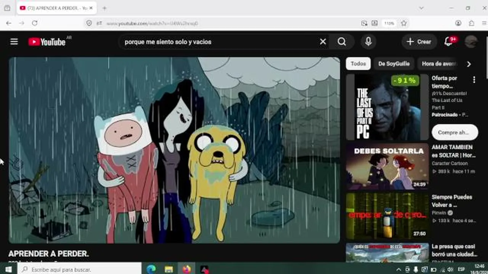
Task: Open taskbar clock and calendar
Action: click(480, 269)
